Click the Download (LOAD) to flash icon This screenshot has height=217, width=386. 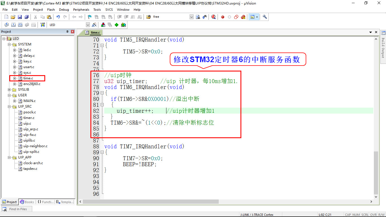click(43, 25)
